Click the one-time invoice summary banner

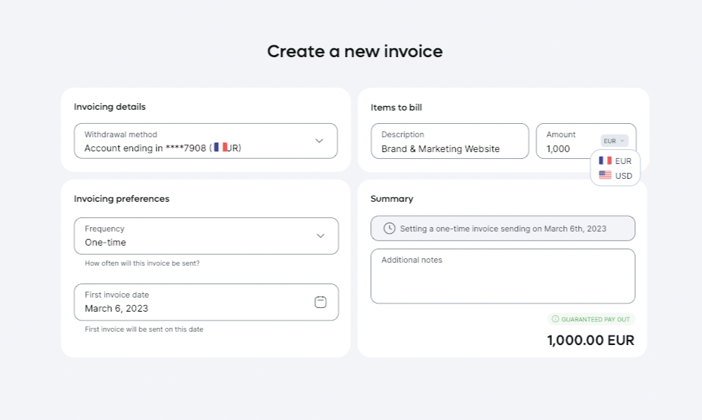pyautogui.click(x=502, y=229)
